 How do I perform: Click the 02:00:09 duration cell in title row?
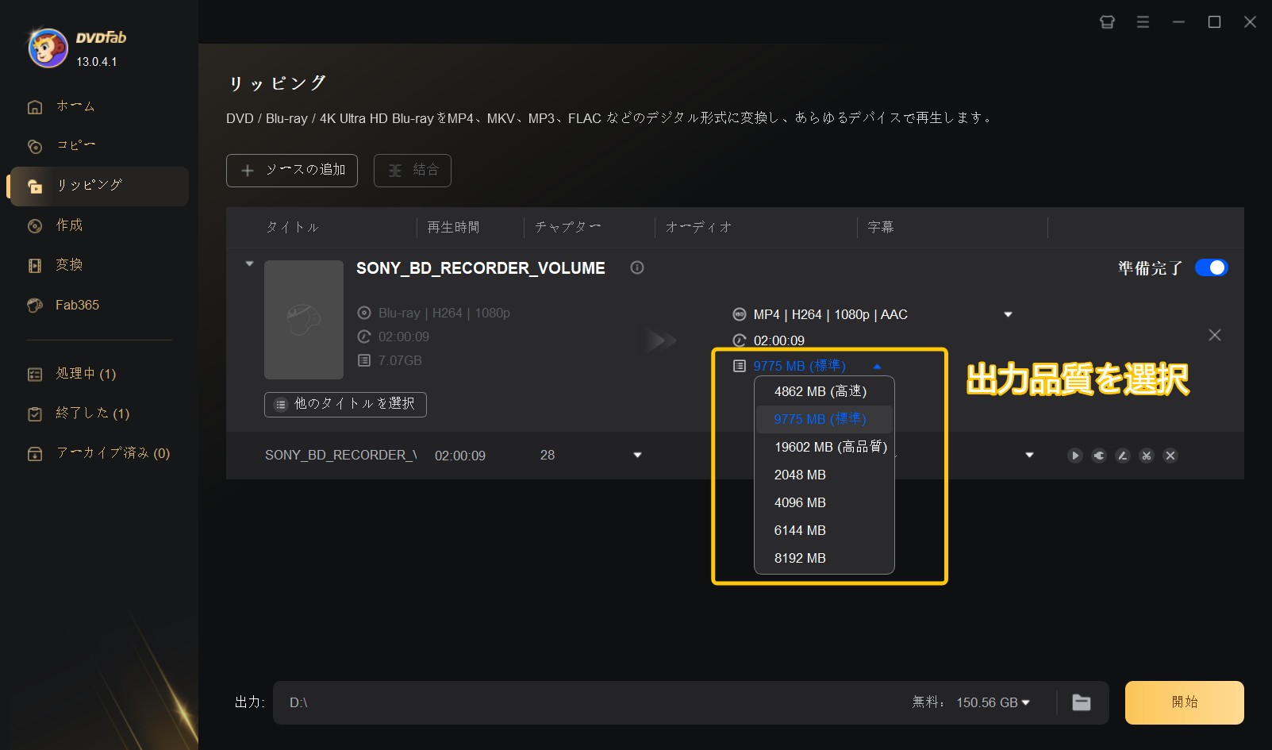pyautogui.click(x=460, y=456)
